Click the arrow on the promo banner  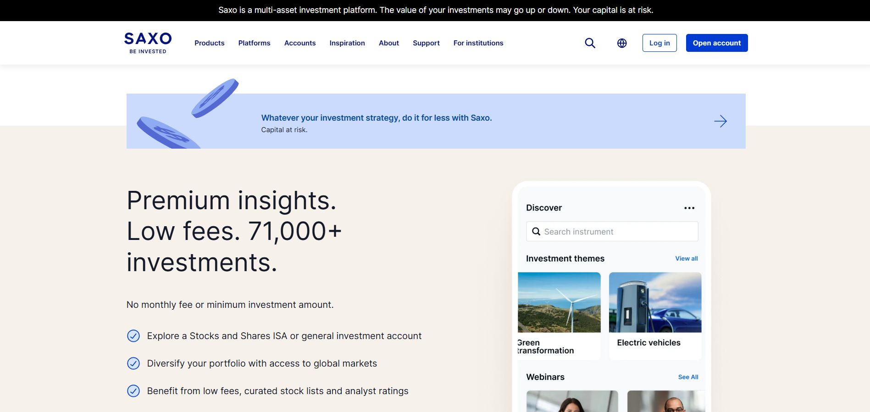point(720,121)
